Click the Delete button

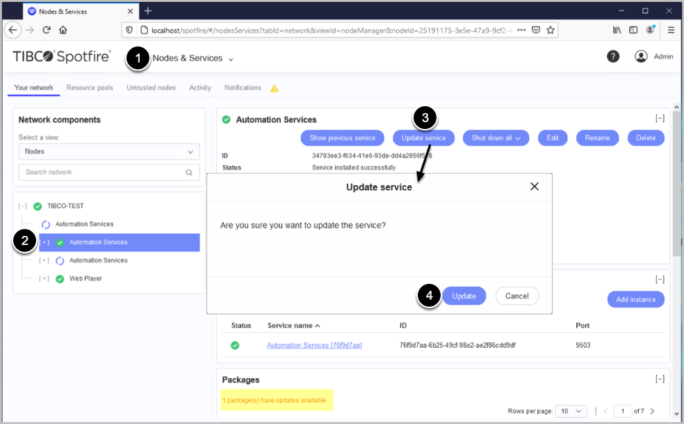(646, 138)
